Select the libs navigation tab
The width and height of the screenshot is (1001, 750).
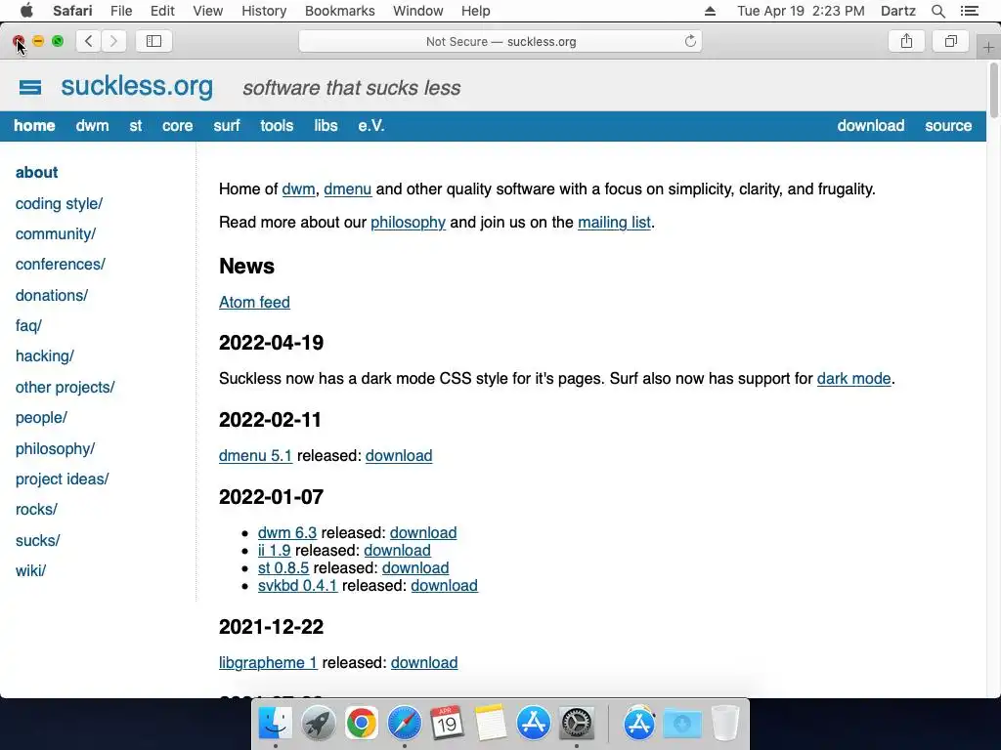click(x=326, y=126)
